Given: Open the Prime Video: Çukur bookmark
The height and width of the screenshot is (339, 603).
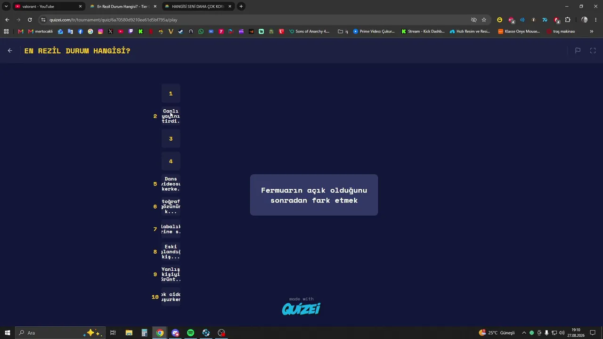Looking at the screenshot, I should tap(374, 32).
